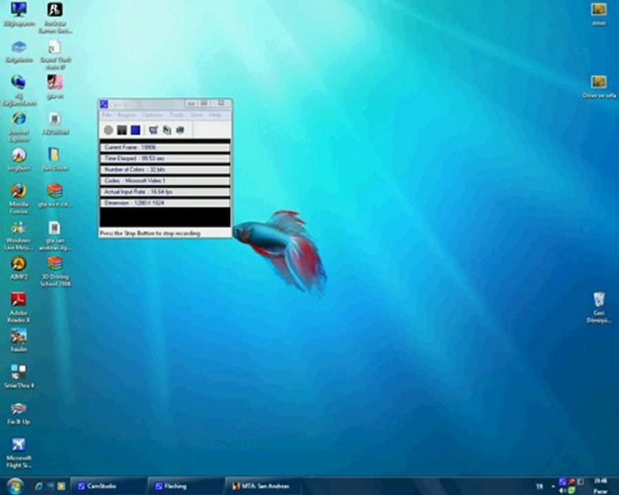Click the Time Elapsed readout row

pyautogui.click(x=165, y=158)
